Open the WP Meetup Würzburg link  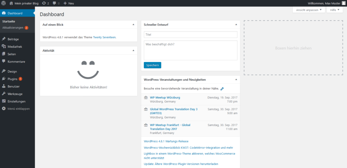[165, 97]
